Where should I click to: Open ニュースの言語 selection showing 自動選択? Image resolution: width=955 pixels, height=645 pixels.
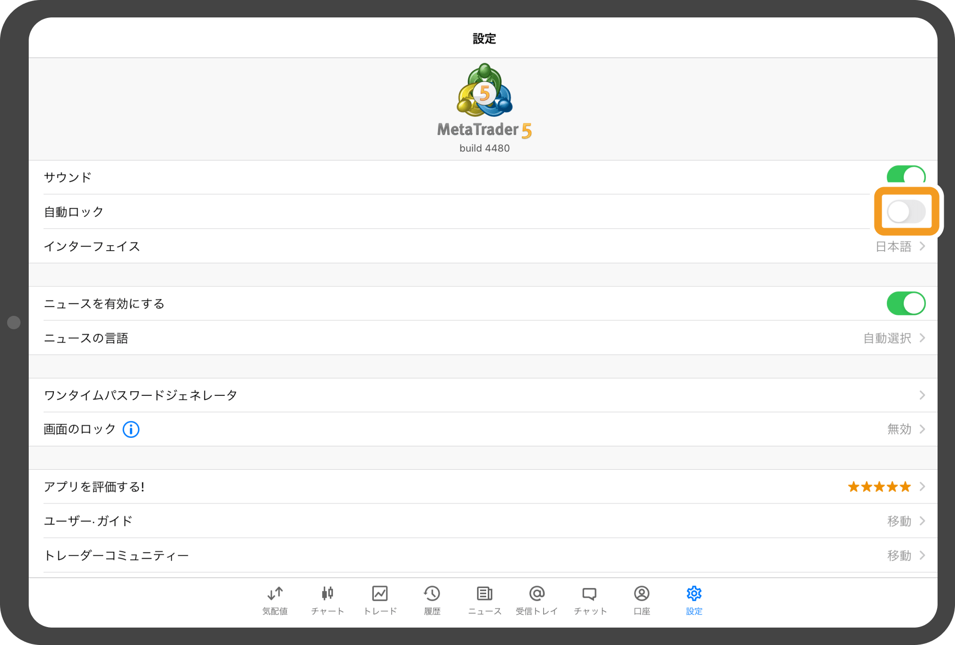click(x=893, y=338)
